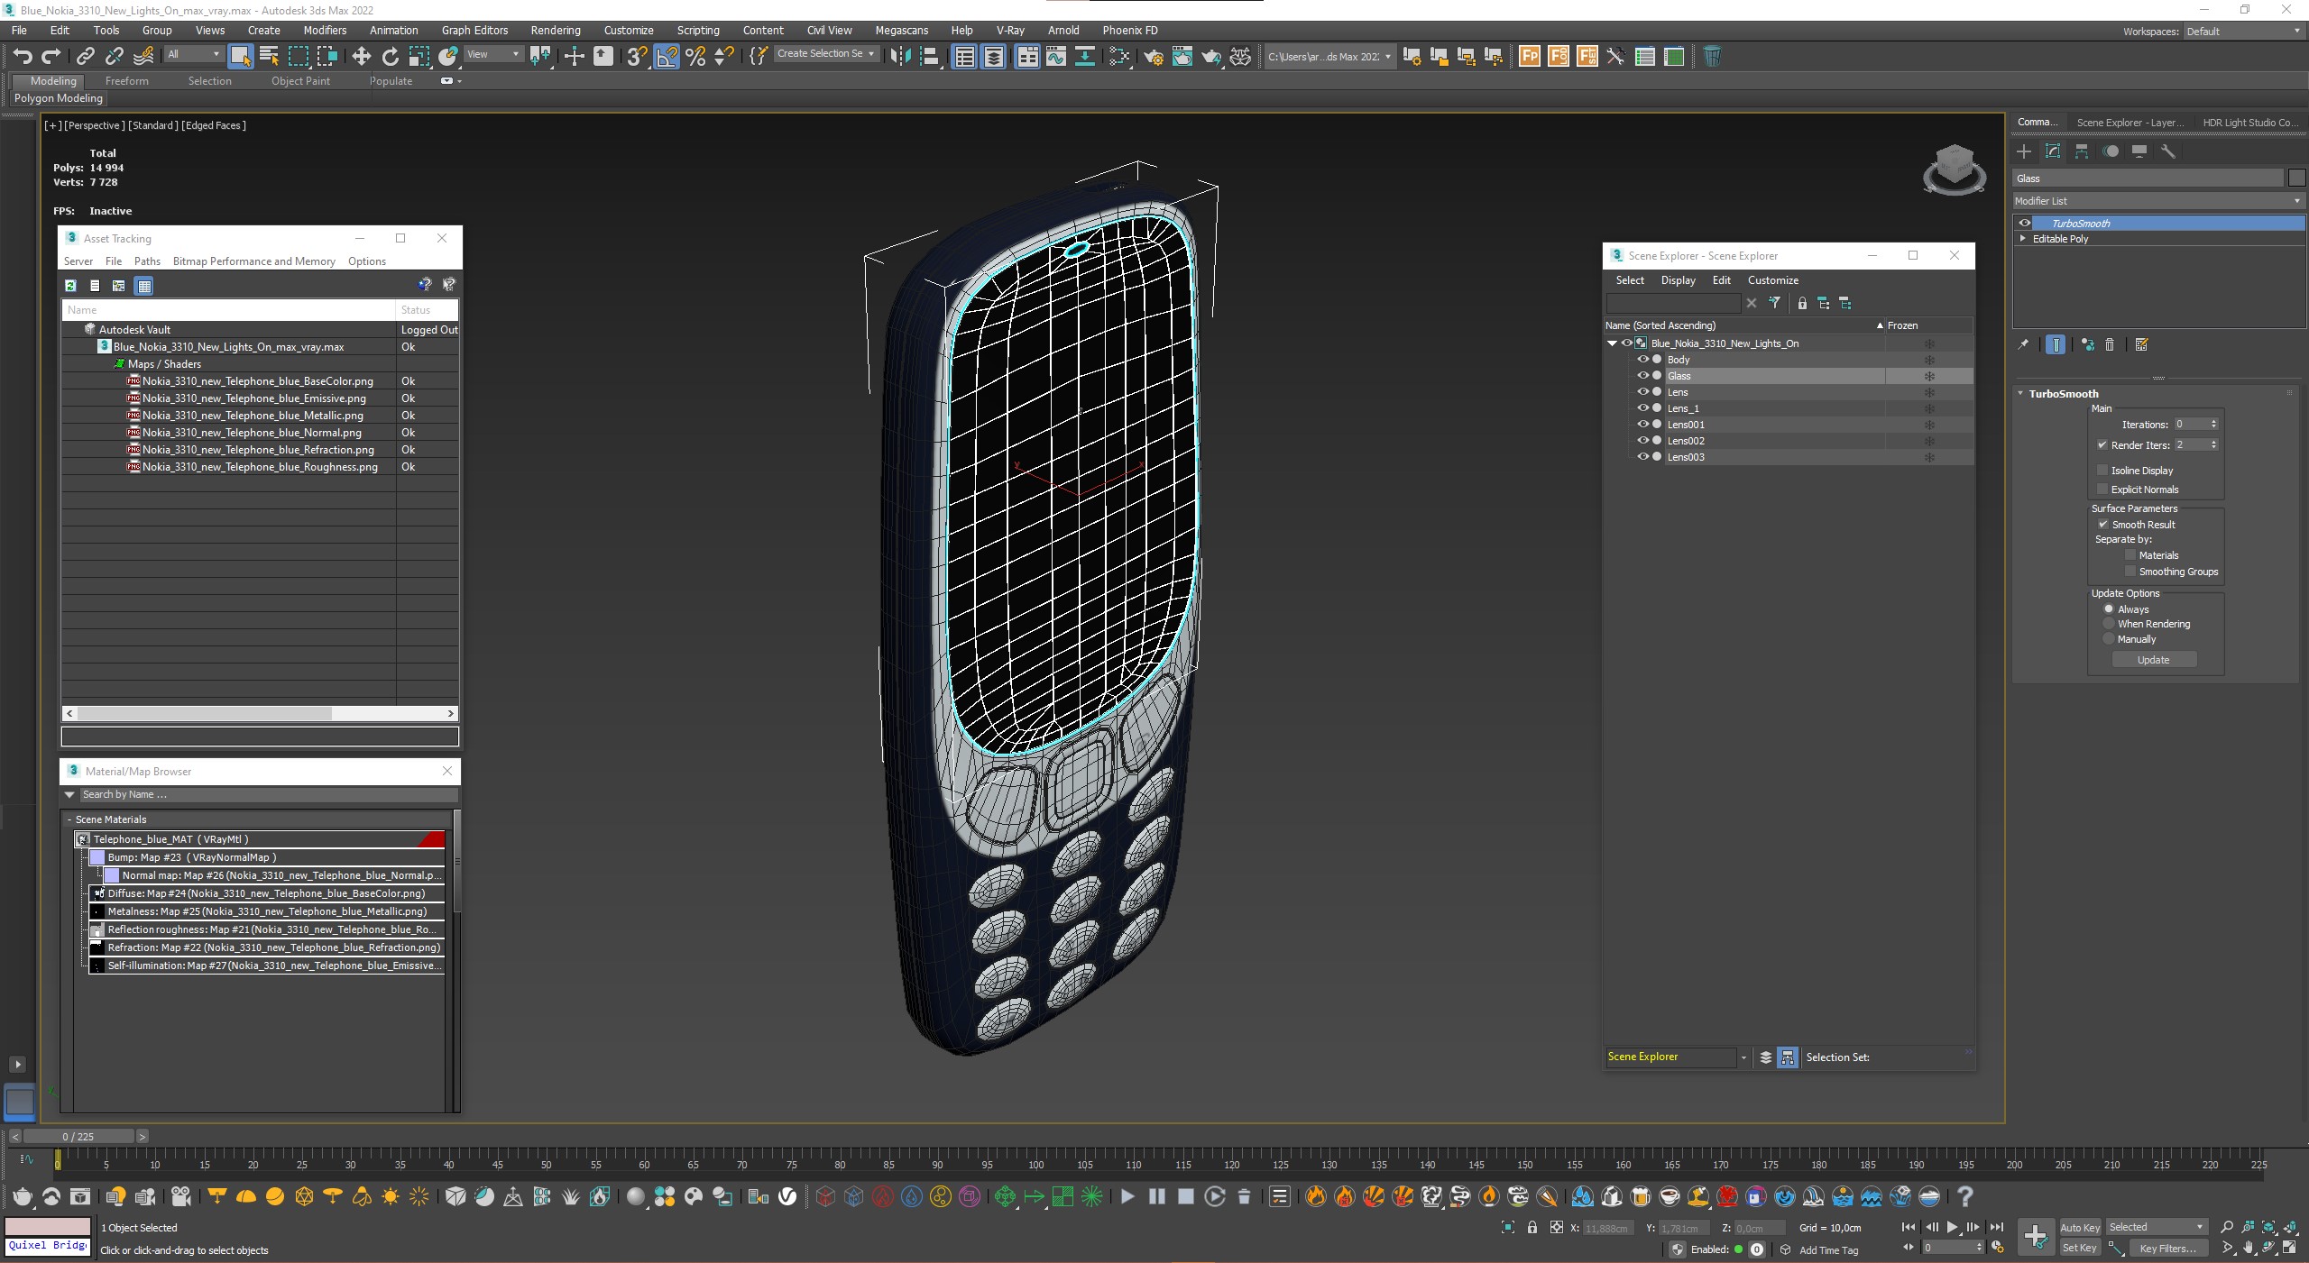Open the Rendering menu
This screenshot has height=1263, width=2309.
[x=555, y=30]
